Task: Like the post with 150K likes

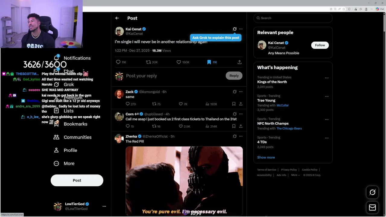Action: (183, 62)
